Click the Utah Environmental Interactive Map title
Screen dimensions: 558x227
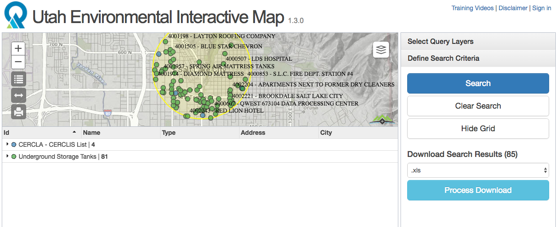(158, 17)
